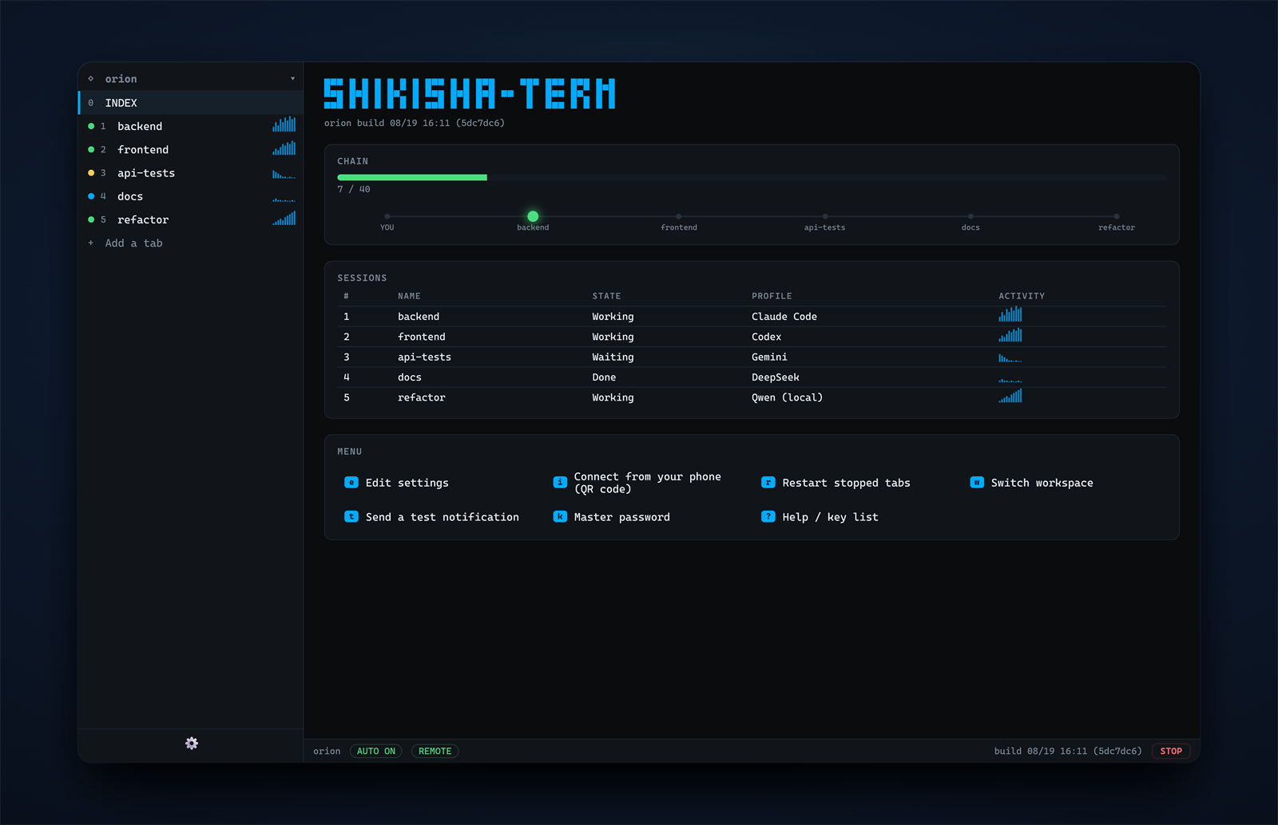Screen dimensions: 1278x825
Task: Select the INDEX tab in sidebar
Action: [191, 102]
